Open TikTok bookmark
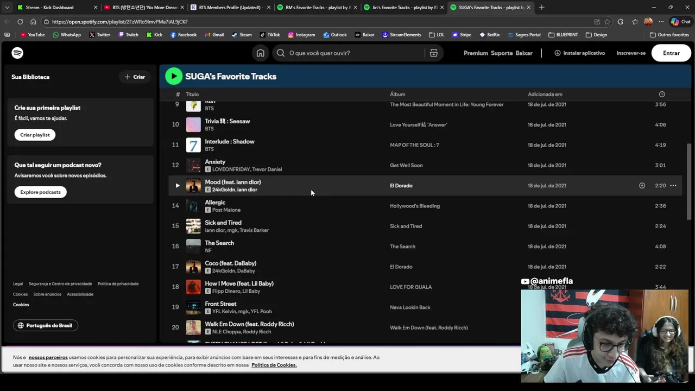This screenshot has width=695, height=391. 270,35
